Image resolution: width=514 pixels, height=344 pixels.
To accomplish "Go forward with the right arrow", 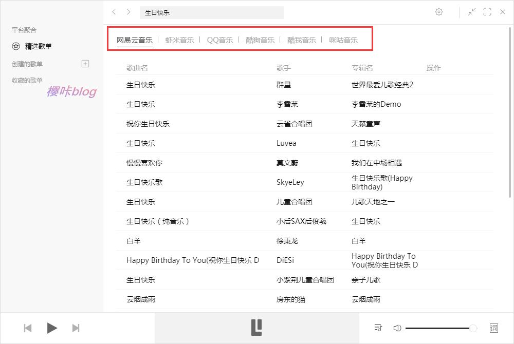I will click(128, 12).
